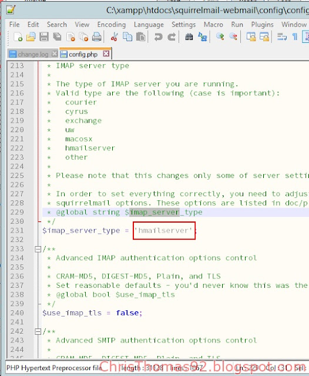Click the Paste clipboard icon
Screen dimensions: 309x376
pyautogui.click(x=141, y=37)
